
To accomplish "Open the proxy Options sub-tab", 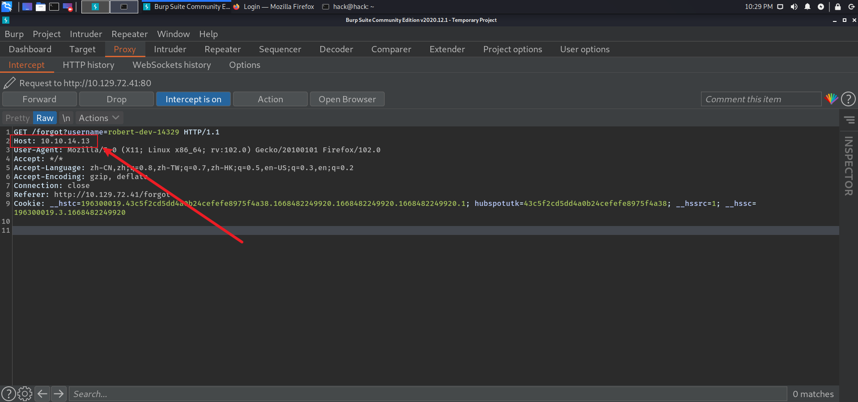I will coord(245,65).
